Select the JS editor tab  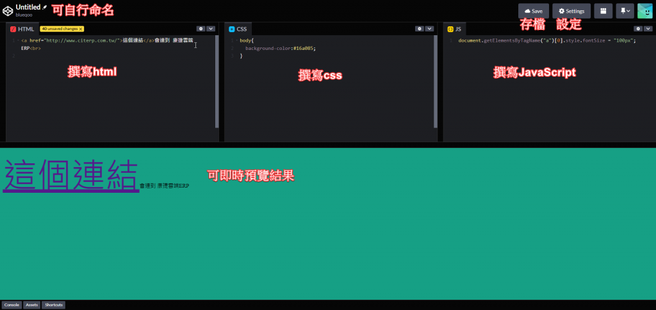[x=455, y=29]
